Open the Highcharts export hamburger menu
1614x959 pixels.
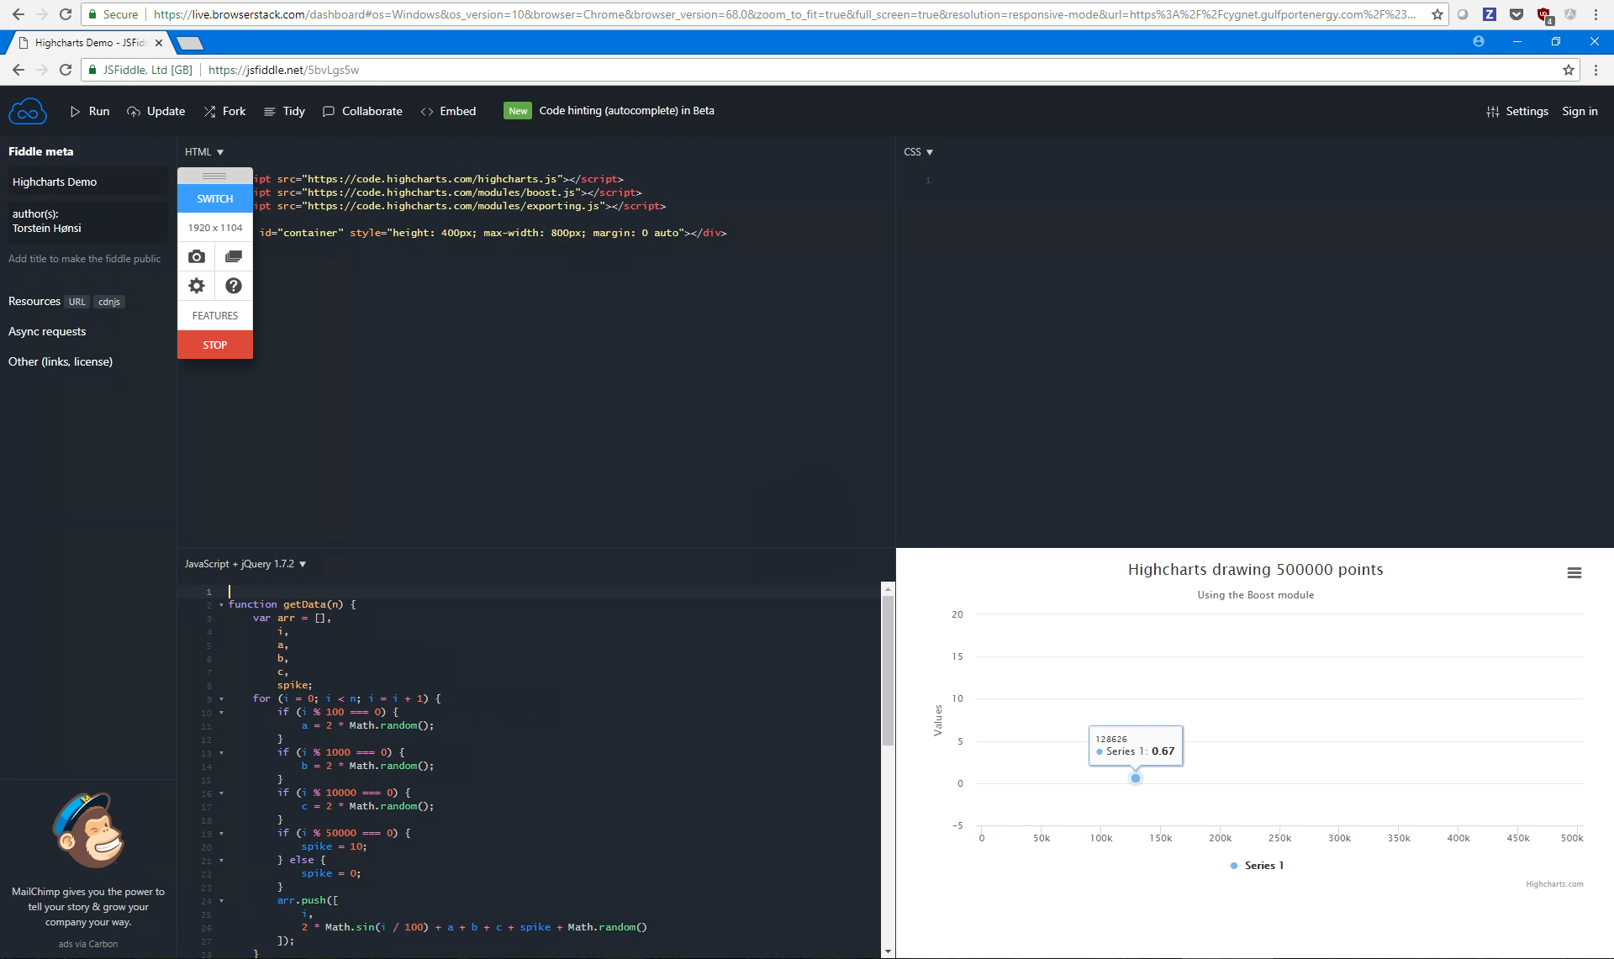(1575, 572)
